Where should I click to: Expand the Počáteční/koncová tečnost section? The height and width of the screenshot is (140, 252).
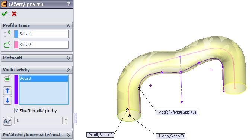pyautogui.click(x=68, y=135)
